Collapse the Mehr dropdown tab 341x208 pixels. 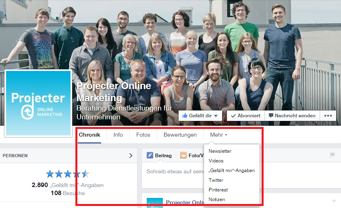pyautogui.click(x=218, y=135)
